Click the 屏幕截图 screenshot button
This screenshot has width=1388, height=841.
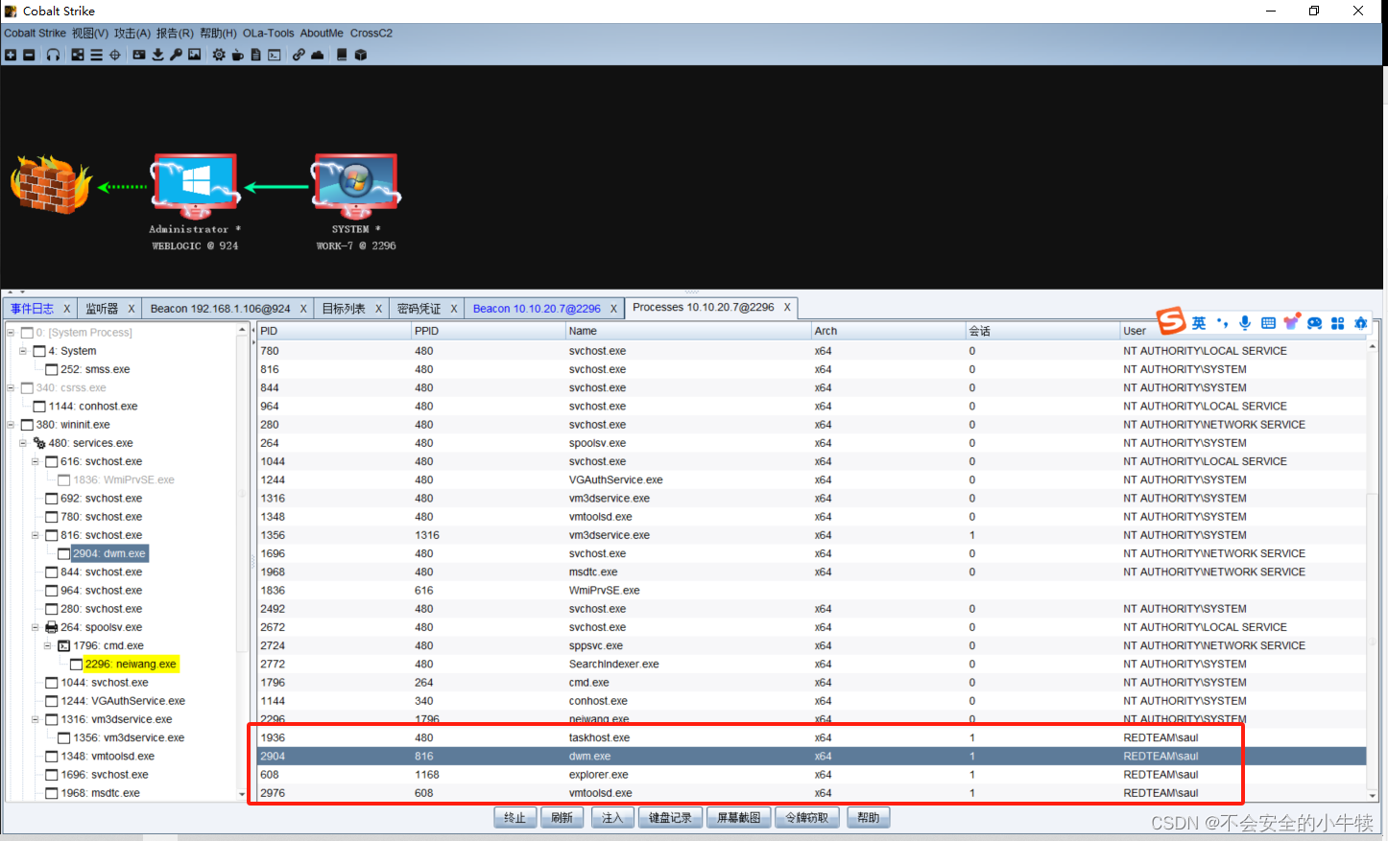pos(738,818)
